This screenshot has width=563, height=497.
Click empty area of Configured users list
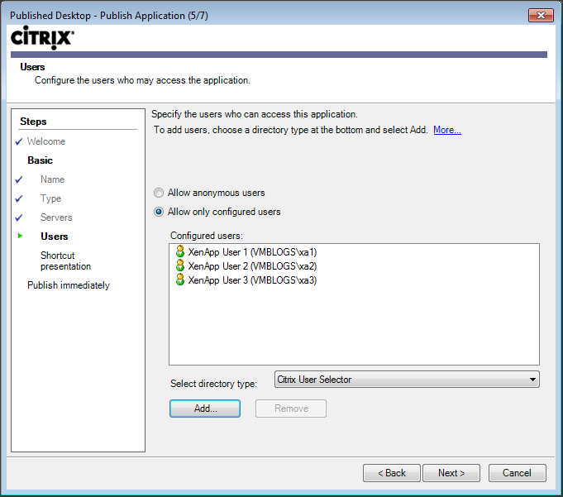coord(354,325)
